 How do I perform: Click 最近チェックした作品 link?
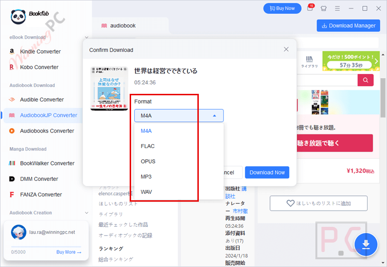click(123, 224)
